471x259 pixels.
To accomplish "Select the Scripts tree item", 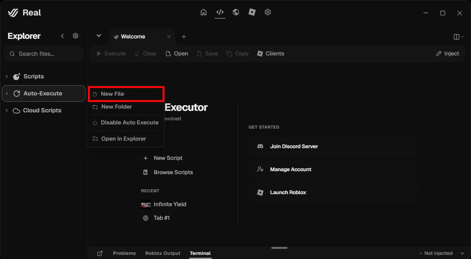I will point(44,77).
